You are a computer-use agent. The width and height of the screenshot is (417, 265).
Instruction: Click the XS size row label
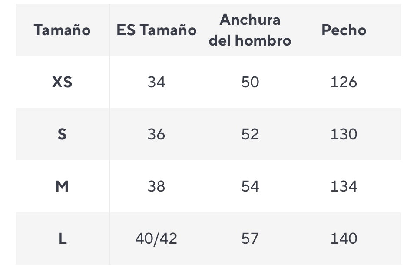(62, 82)
